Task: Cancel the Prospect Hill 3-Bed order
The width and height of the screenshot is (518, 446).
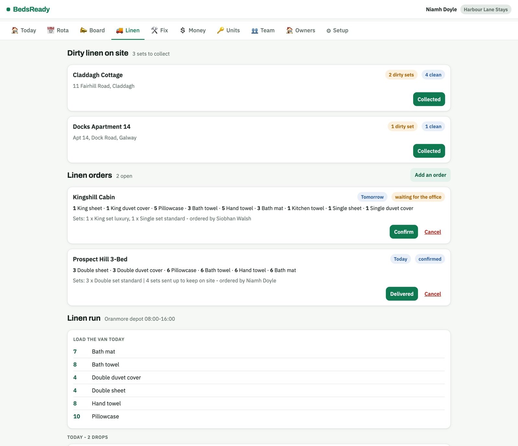Action: tap(433, 294)
